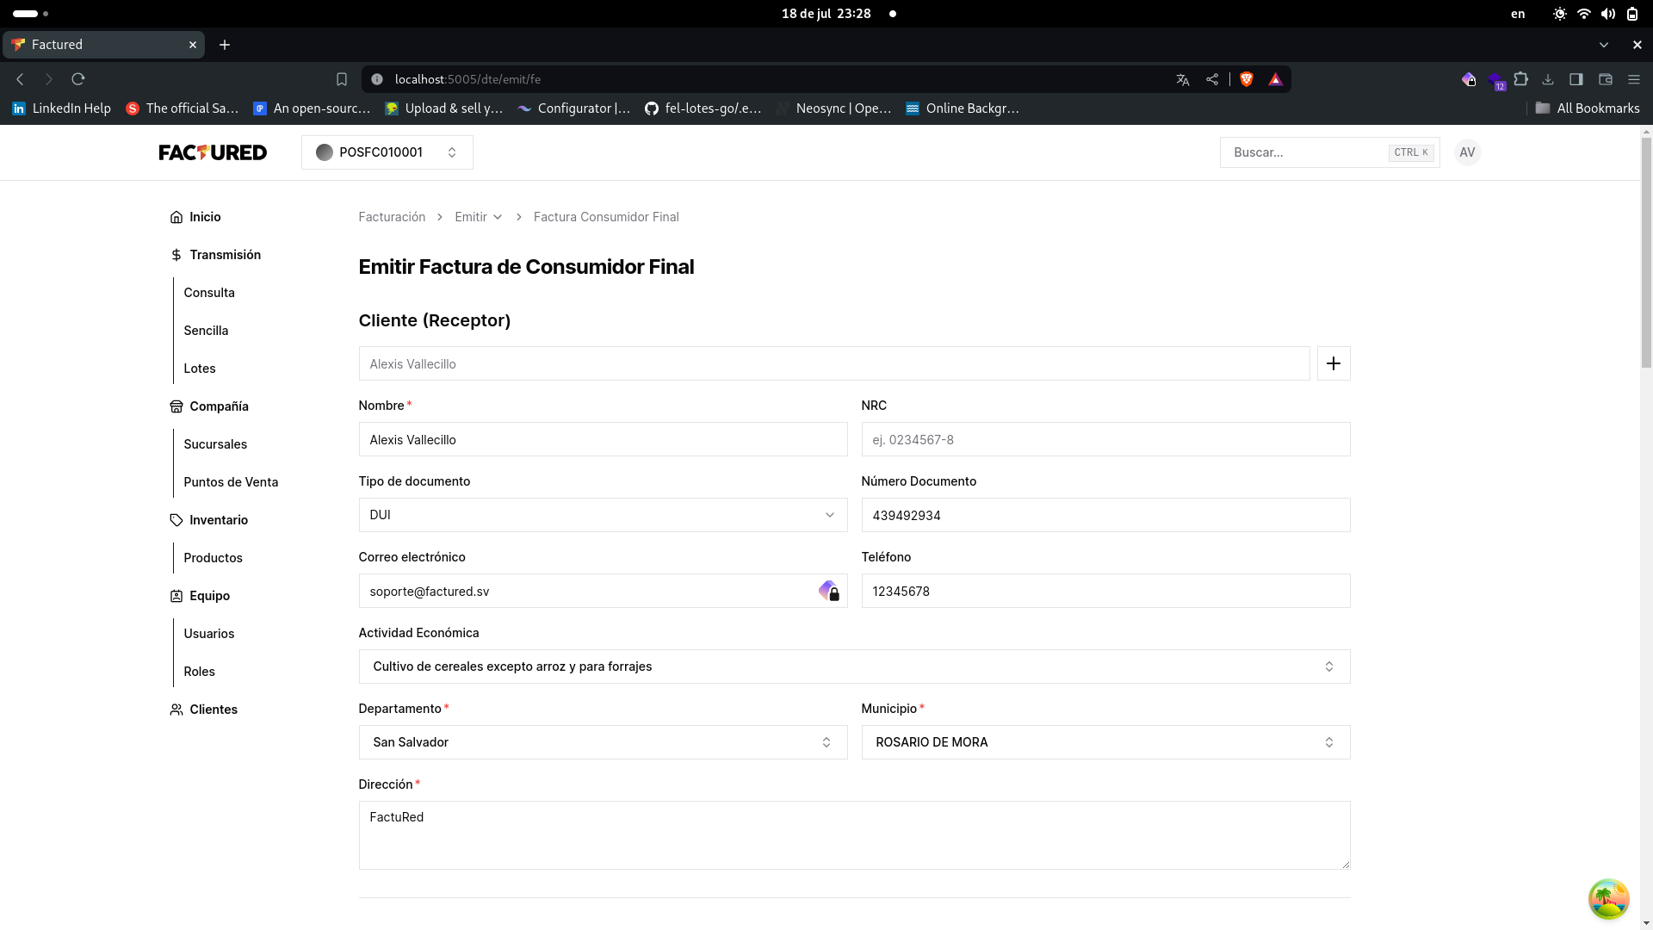Open Productos in the sidebar
Image resolution: width=1653 pixels, height=930 pixels.
(x=213, y=558)
